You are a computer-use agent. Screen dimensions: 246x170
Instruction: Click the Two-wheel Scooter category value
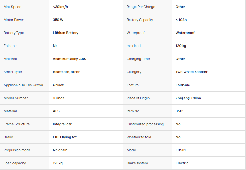click(x=191, y=72)
